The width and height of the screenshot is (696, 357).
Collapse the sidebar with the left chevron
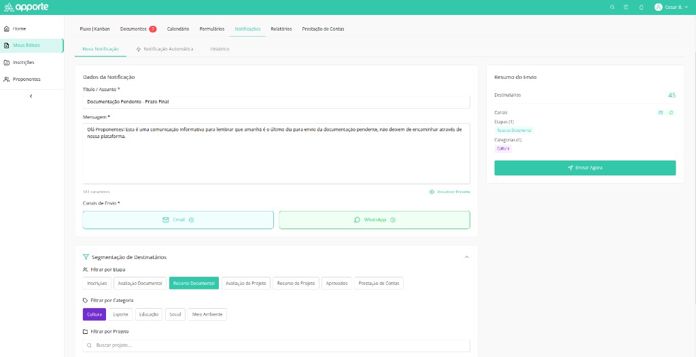[x=31, y=96]
